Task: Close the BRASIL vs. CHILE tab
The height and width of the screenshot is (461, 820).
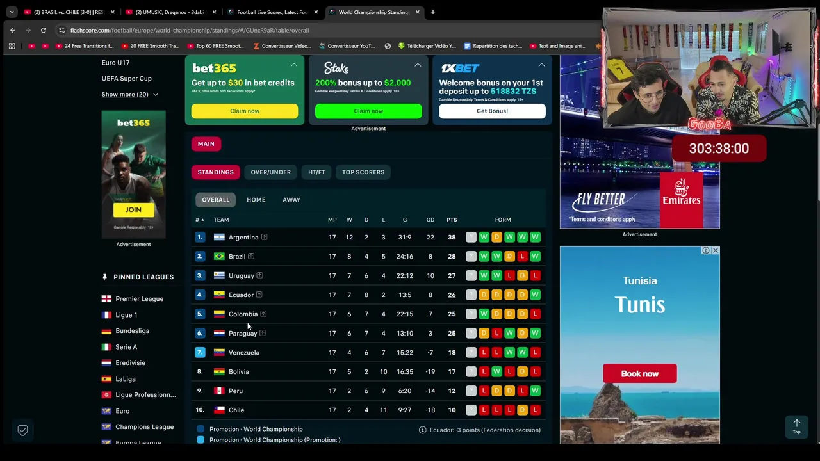Action: pos(113,12)
